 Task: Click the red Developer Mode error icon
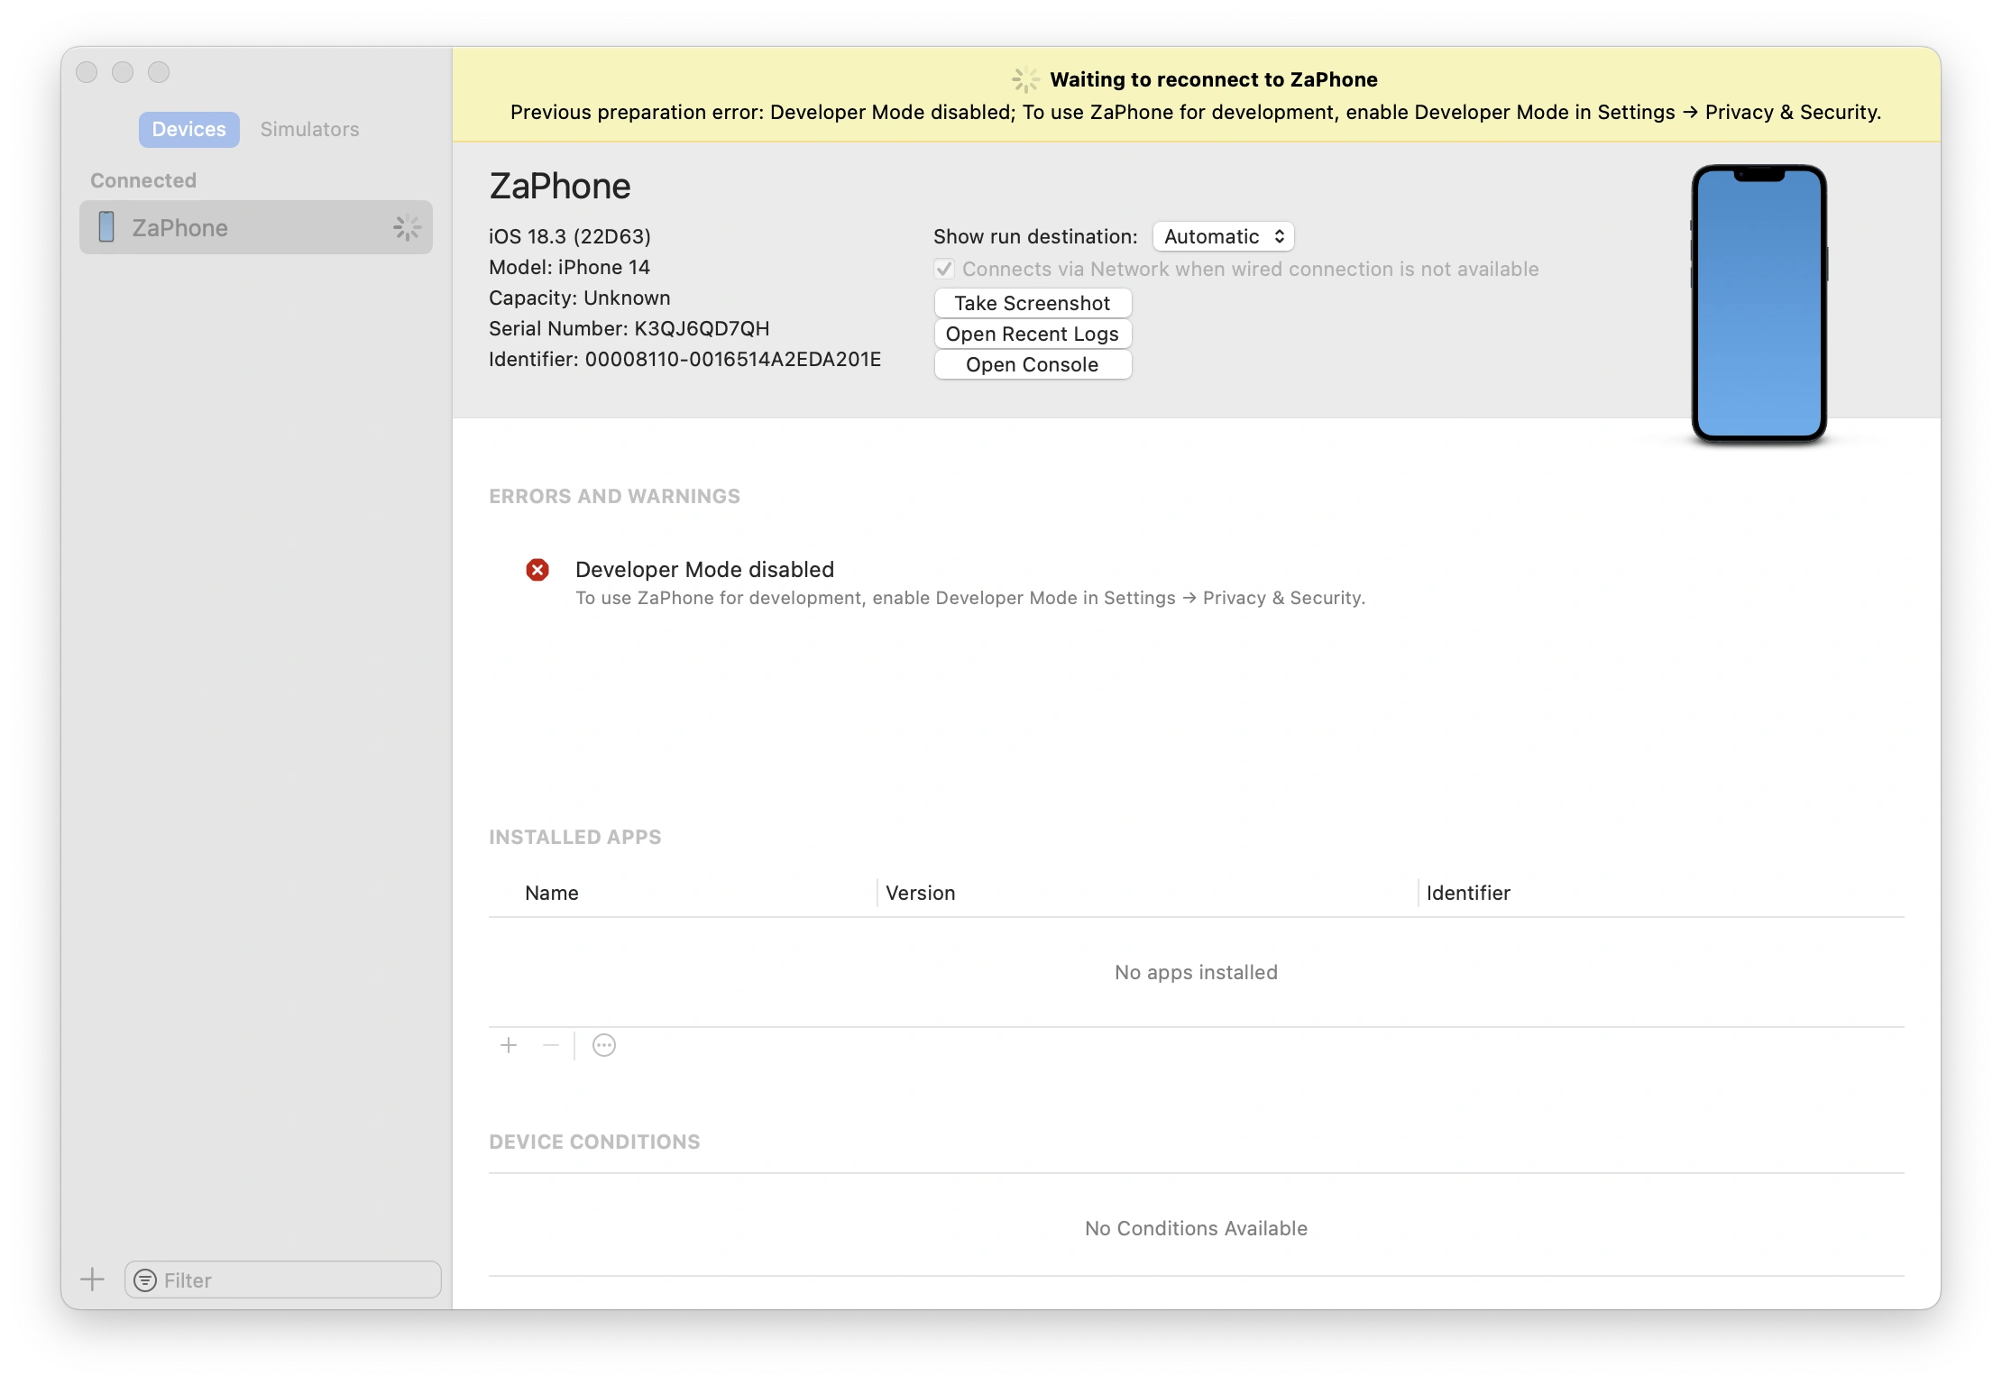tap(537, 570)
